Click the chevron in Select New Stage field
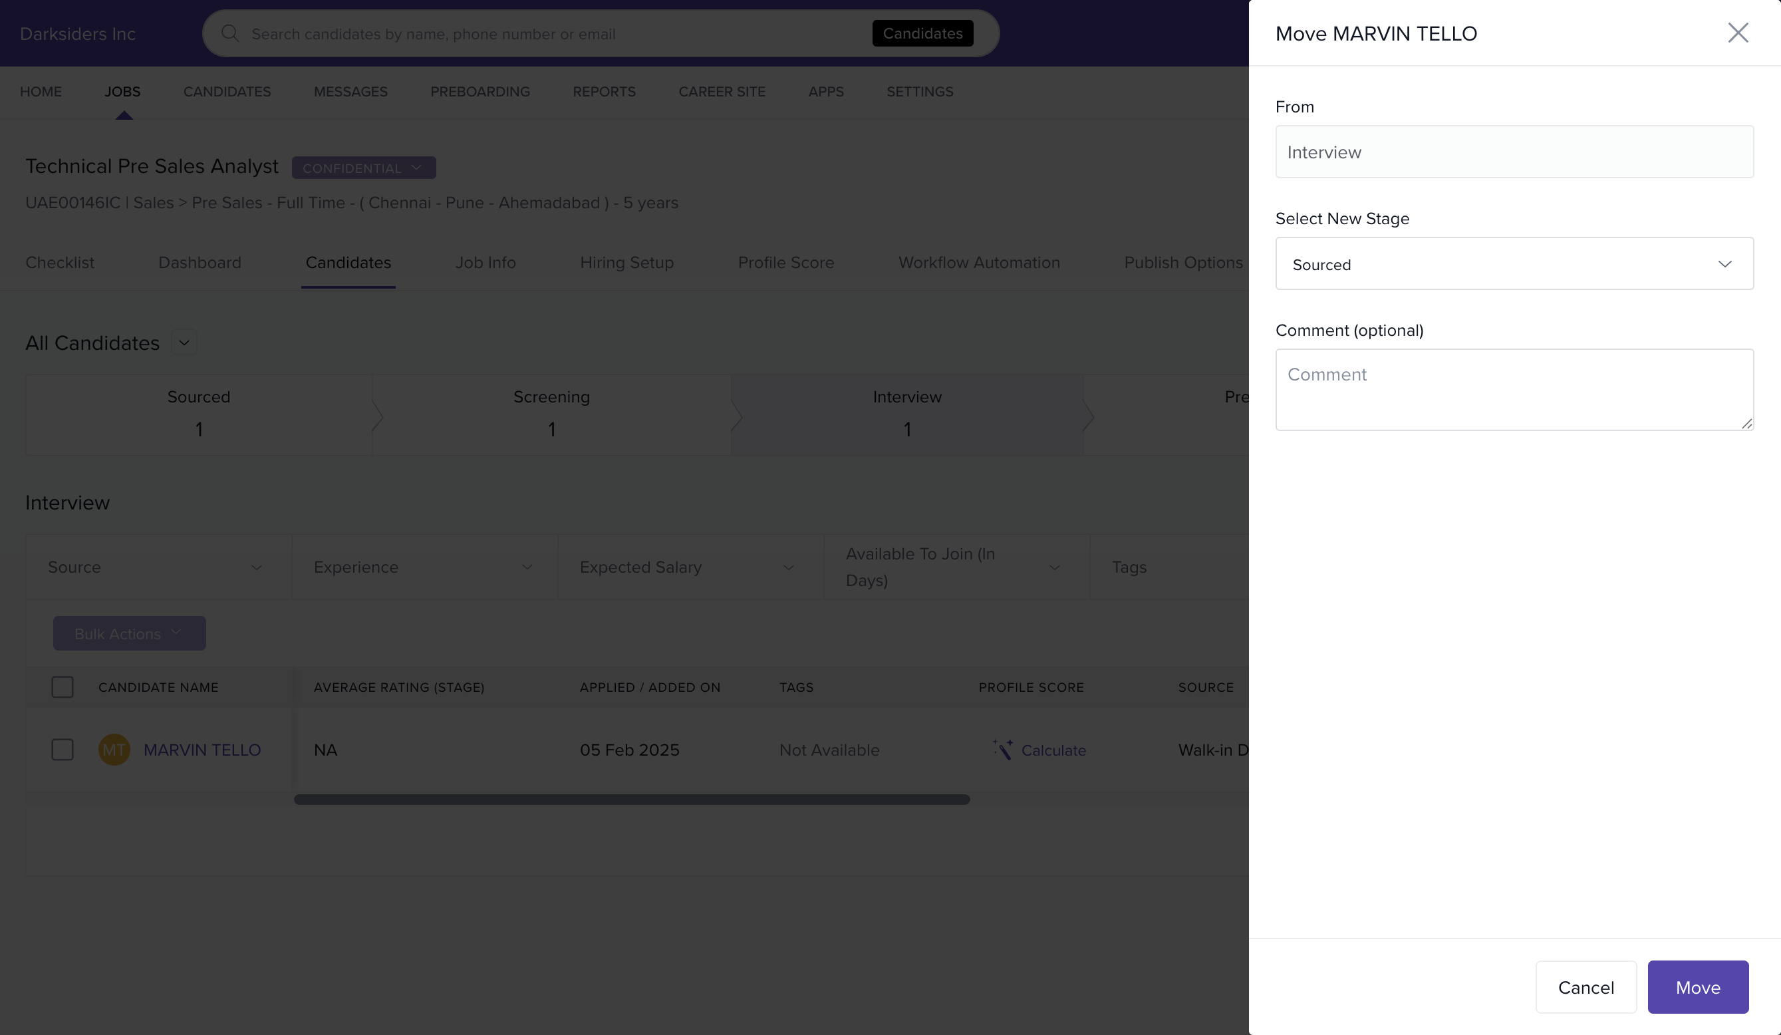1781x1035 pixels. (x=1724, y=263)
